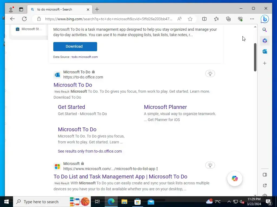
Task: Open Browser essentials heart icon
Action: tap(240, 19)
